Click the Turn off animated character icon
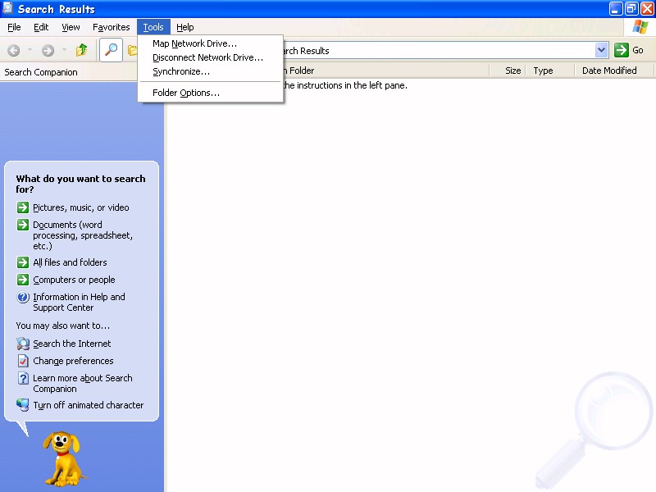Viewport: 656px width, 492px height. (23, 405)
